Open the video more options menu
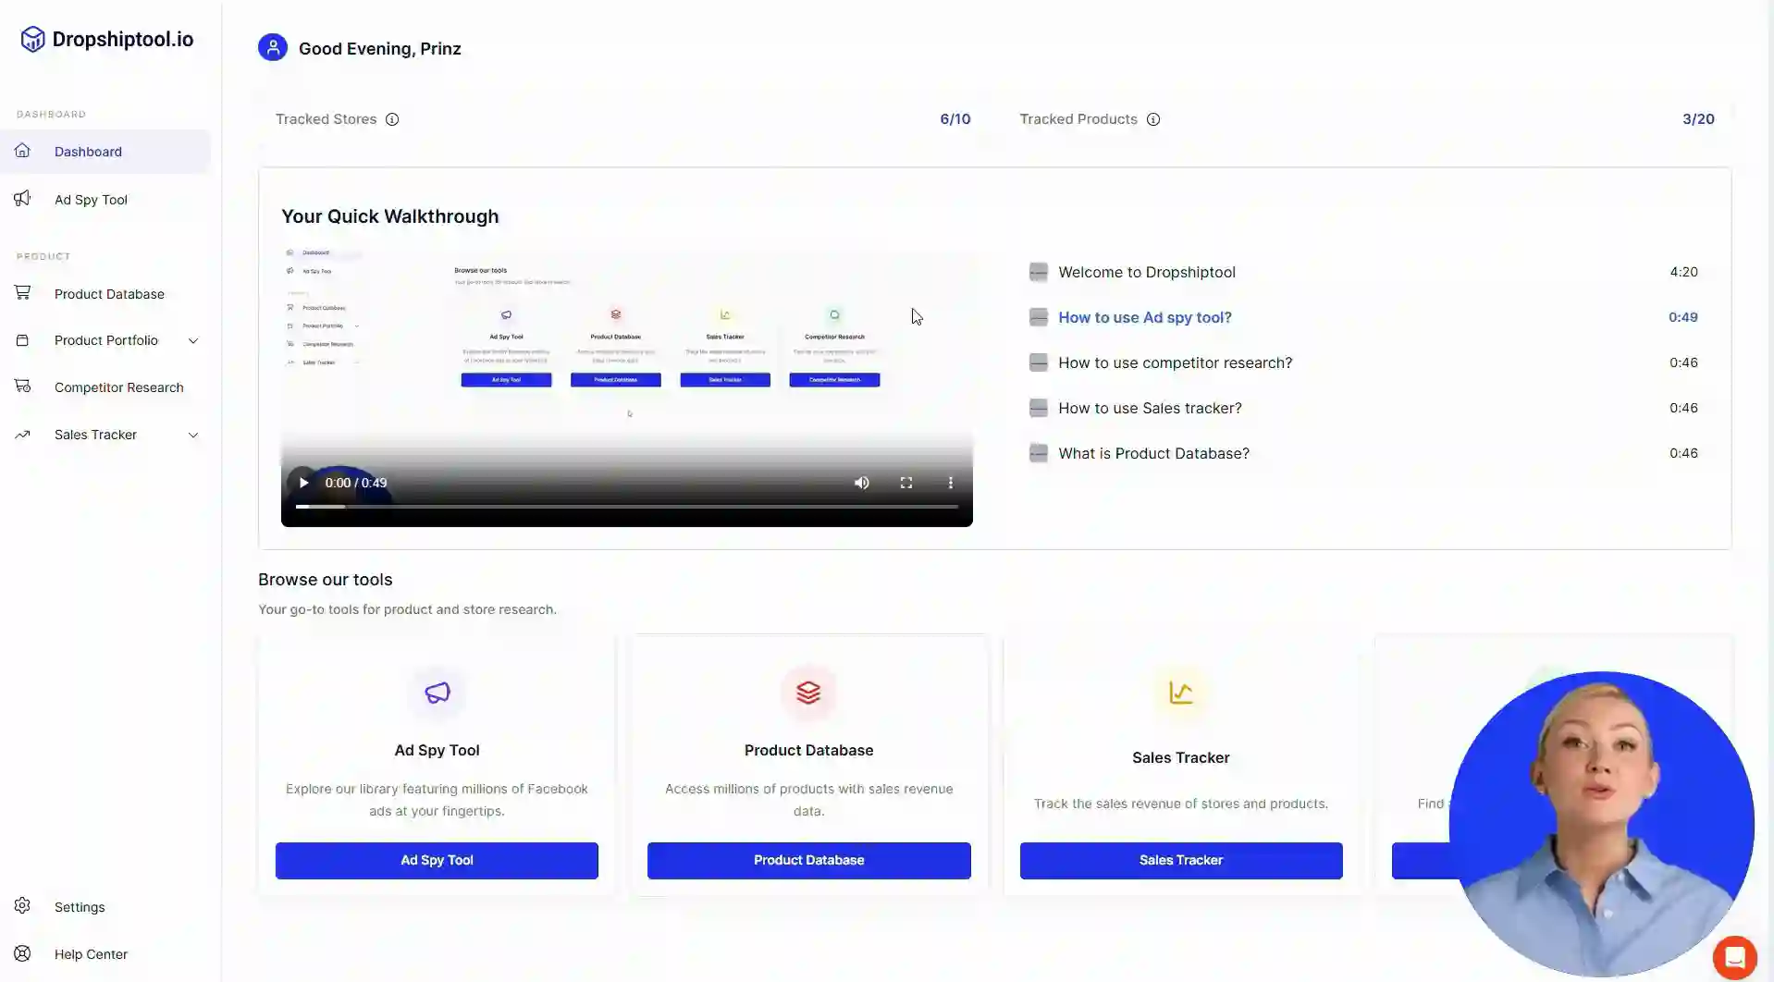1774x982 pixels. (x=950, y=483)
